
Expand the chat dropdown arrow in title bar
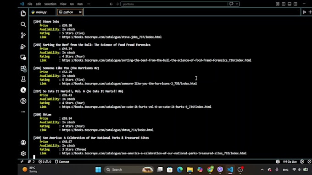(237, 4)
